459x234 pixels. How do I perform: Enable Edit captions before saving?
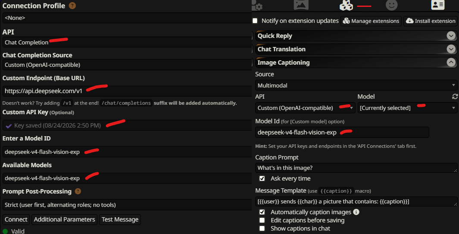262,220
